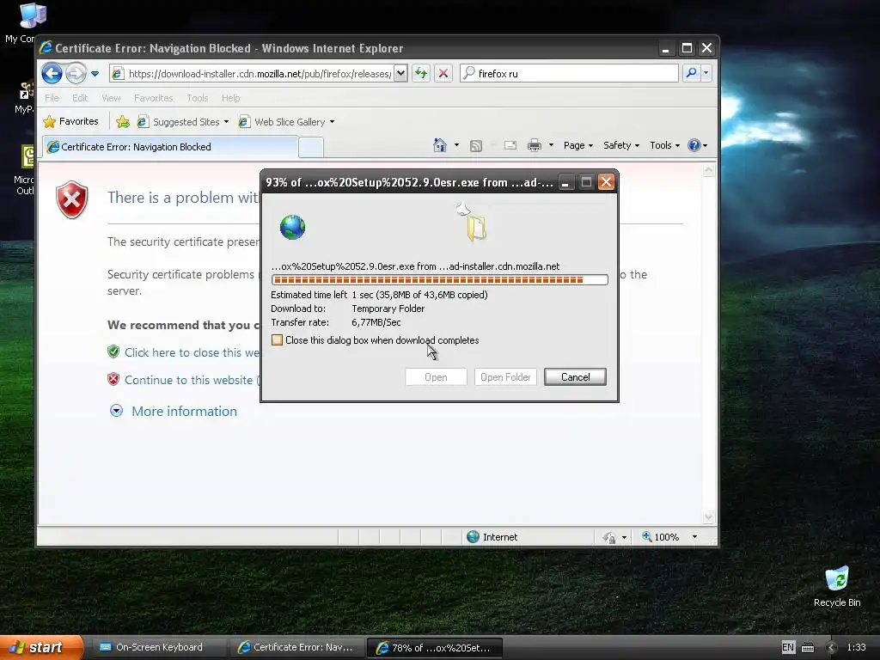Viewport: 880px width, 660px height.
Task: Open Suggested Sites dropdown
Action: (183, 122)
